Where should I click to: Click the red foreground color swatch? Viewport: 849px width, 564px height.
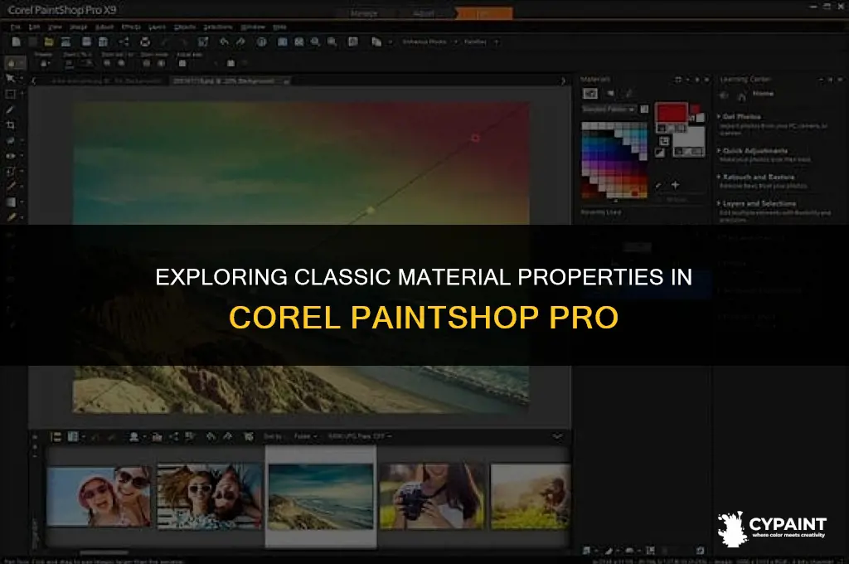click(x=672, y=114)
